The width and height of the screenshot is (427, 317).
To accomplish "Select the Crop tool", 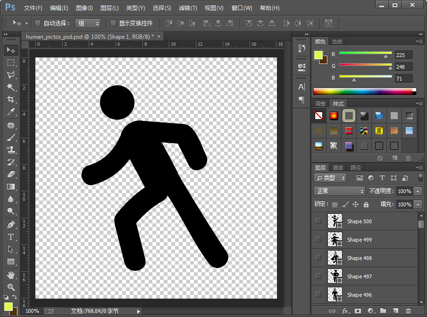I will [x=11, y=99].
